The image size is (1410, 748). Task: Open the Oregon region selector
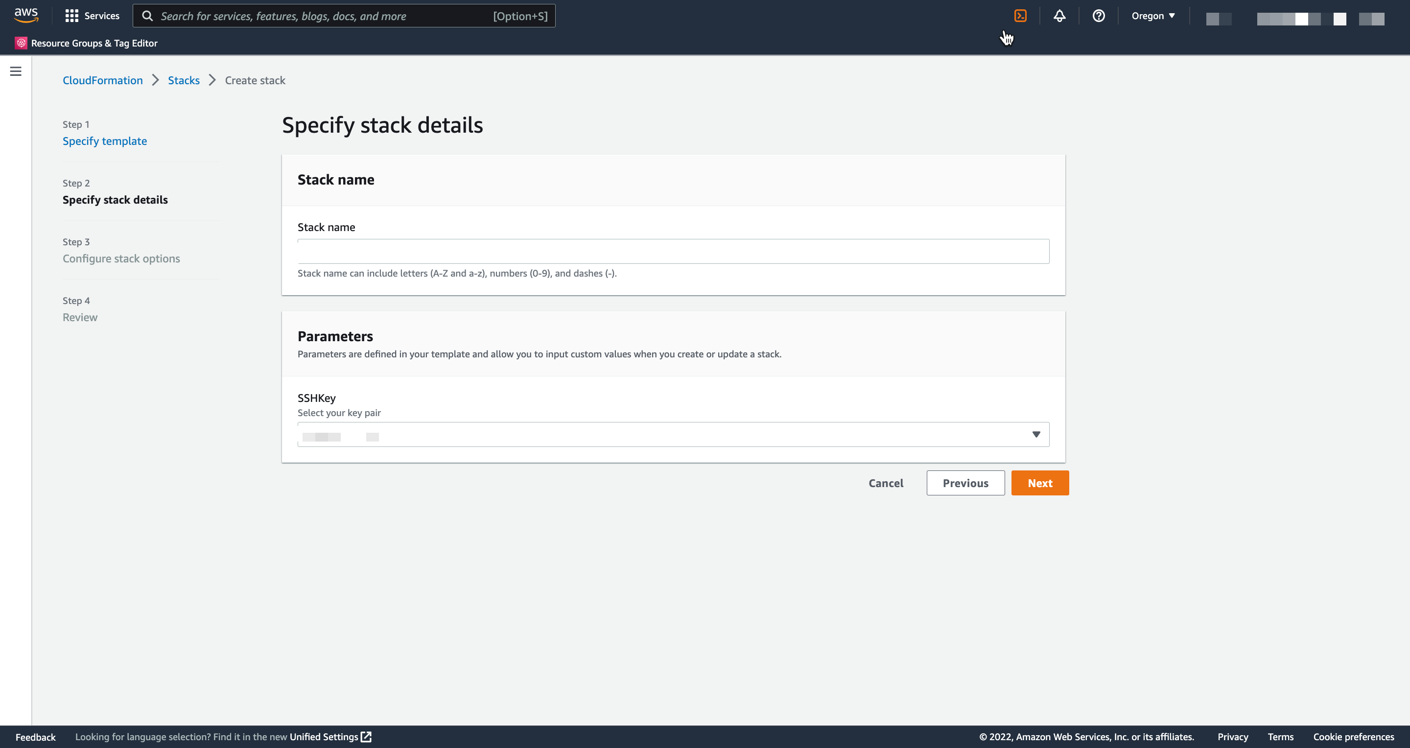(1152, 15)
